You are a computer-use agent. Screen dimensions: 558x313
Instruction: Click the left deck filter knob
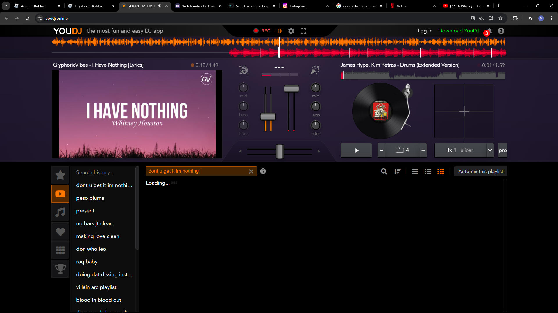(244, 125)
